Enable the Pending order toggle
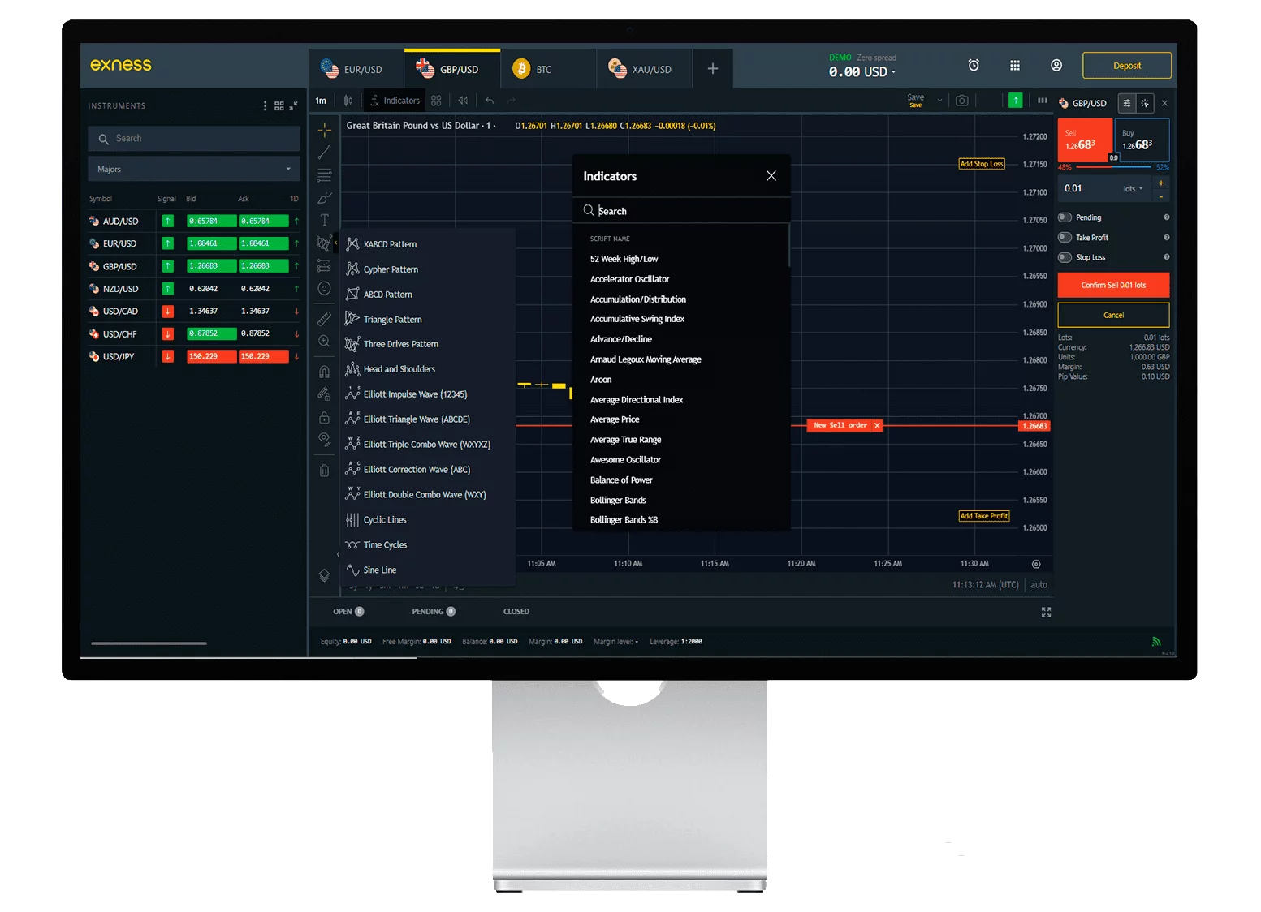1261x912 pixels. click(1065, 217)
